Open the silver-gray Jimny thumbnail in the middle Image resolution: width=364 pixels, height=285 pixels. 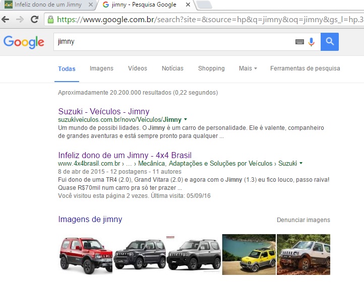194,255
